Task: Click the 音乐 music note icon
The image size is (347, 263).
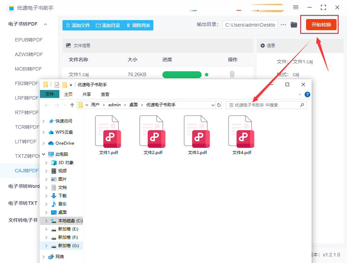Action: (54, 204)
